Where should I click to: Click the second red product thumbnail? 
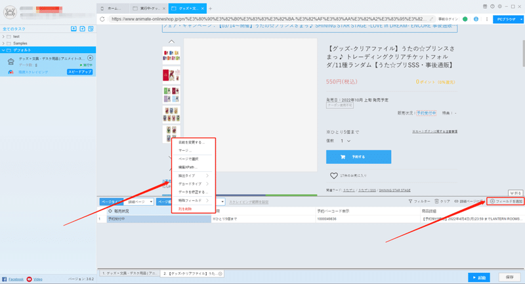click(171, 75)
